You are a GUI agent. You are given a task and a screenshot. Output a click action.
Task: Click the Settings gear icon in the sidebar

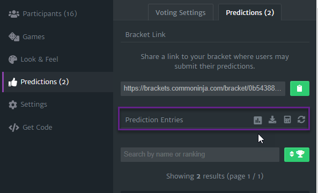click(x=13, y=105)
